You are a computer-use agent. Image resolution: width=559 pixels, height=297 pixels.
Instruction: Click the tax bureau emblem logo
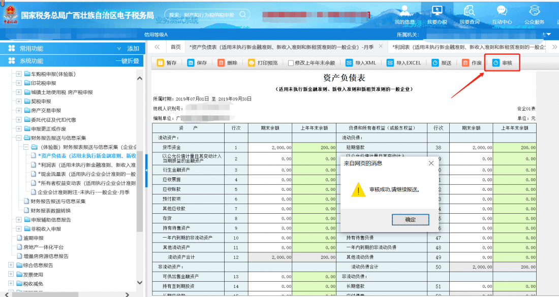10,14
